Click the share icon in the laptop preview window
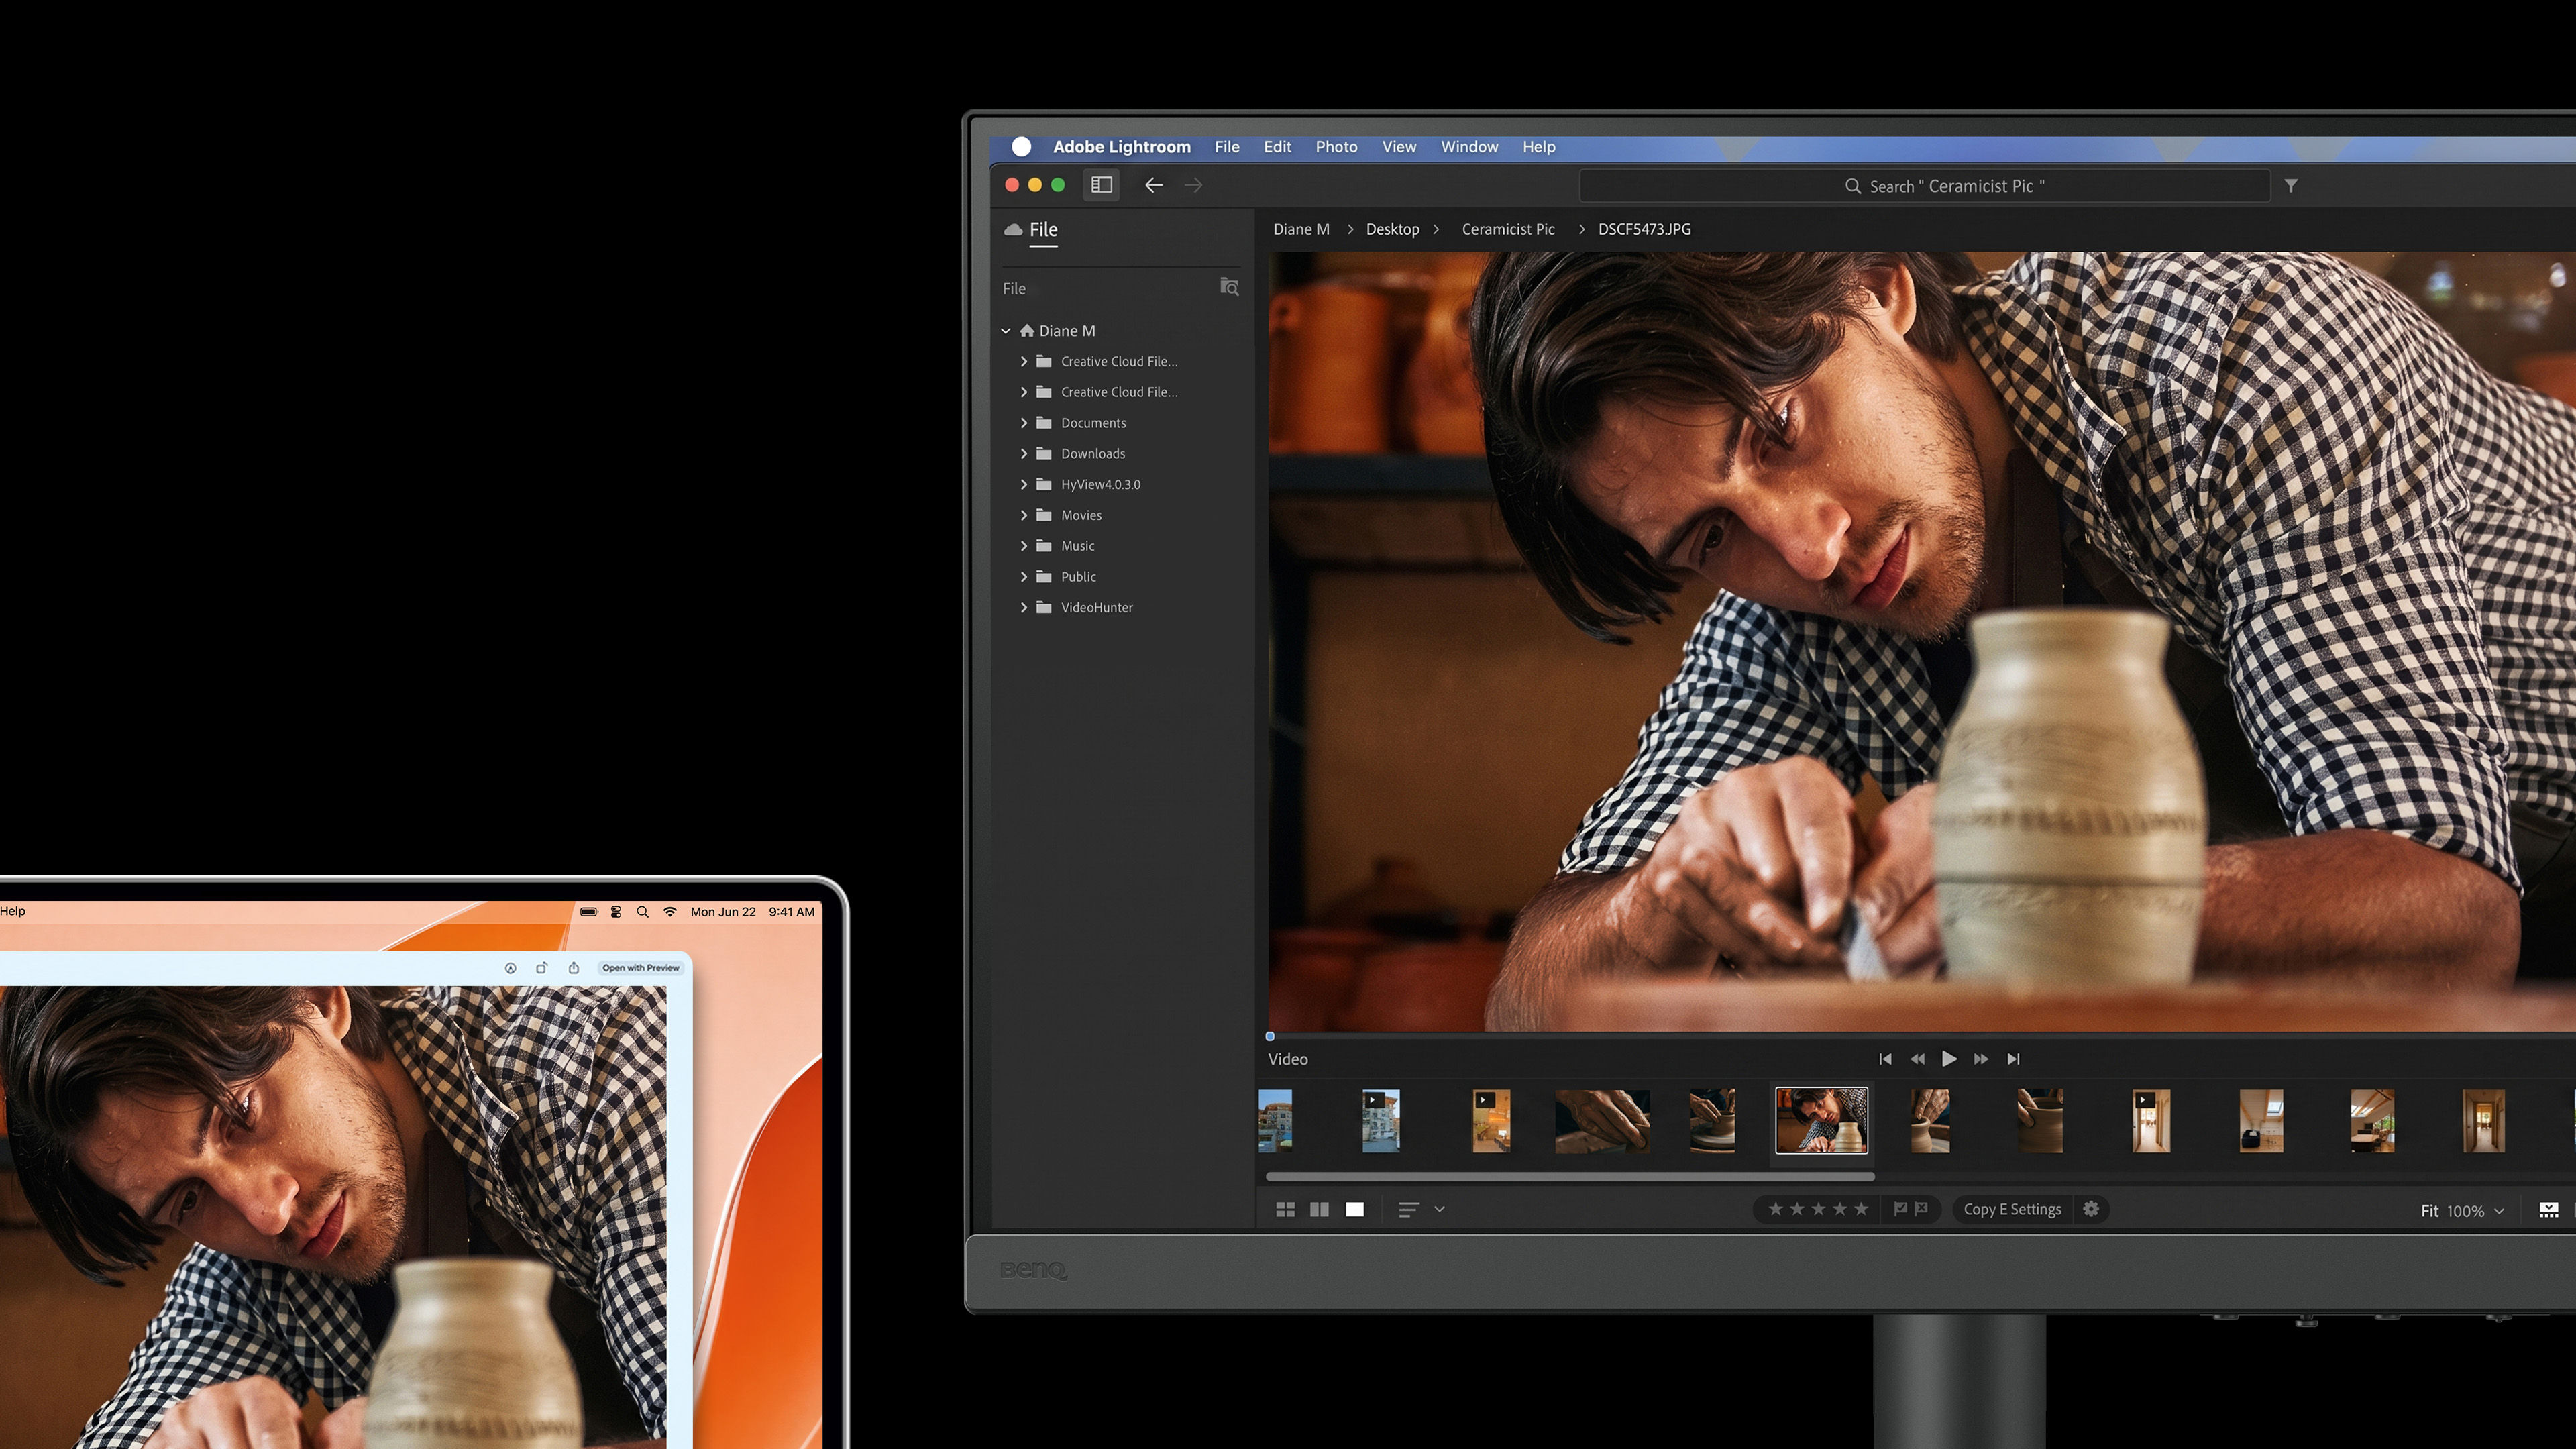Viewport: 2576px width, 1449px height. 574,968
